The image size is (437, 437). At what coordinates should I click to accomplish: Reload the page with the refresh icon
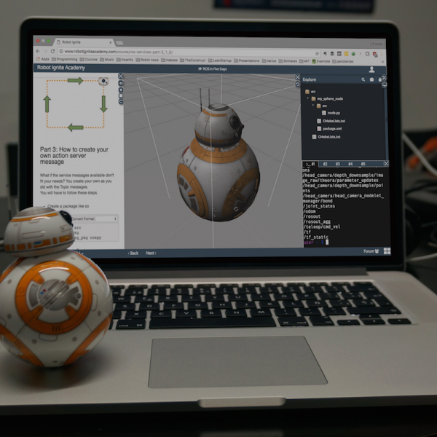click(52, 51)
